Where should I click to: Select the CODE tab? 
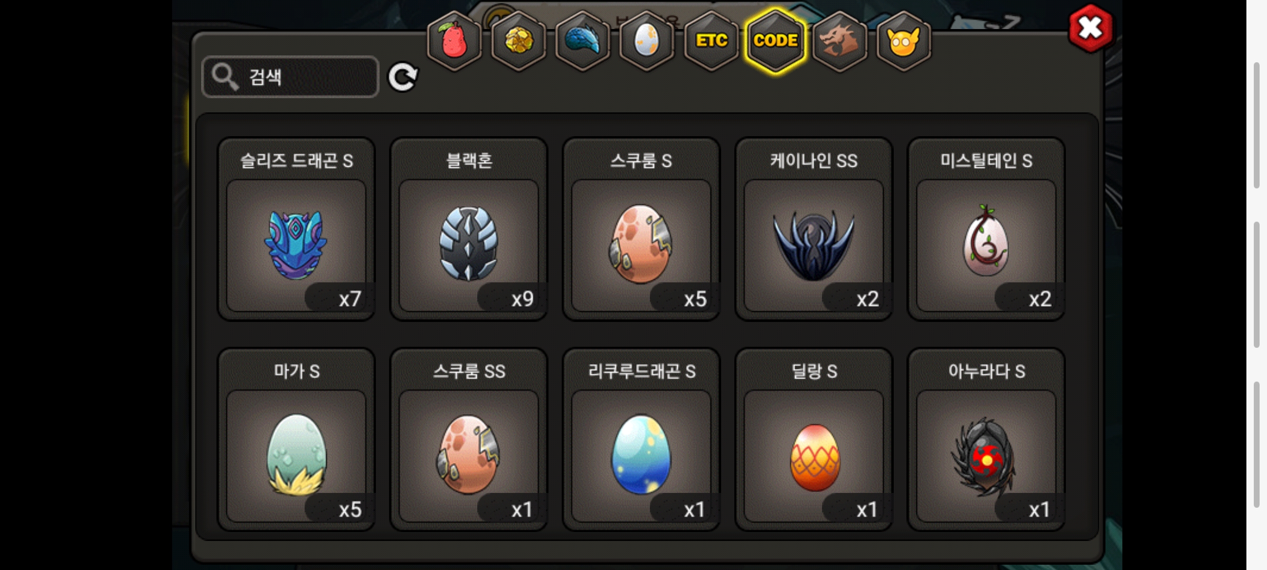776,41
